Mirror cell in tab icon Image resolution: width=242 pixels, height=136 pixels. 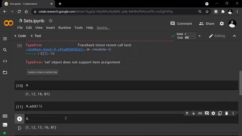coord(220,113)
